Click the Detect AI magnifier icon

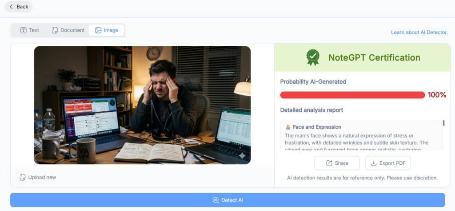pyautogui.click(x=216, y=200)
